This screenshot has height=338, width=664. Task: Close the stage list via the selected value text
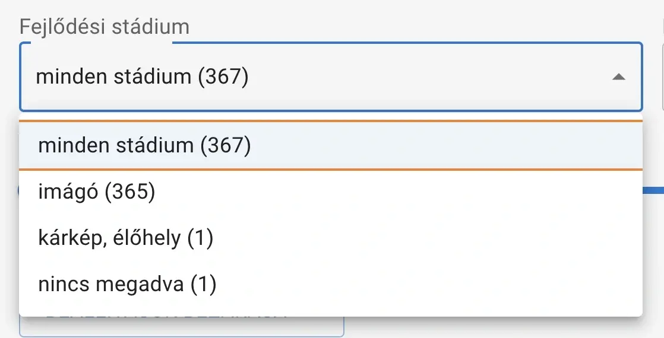(141, 77)
